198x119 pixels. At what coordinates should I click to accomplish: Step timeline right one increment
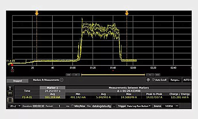coord(150,75)
